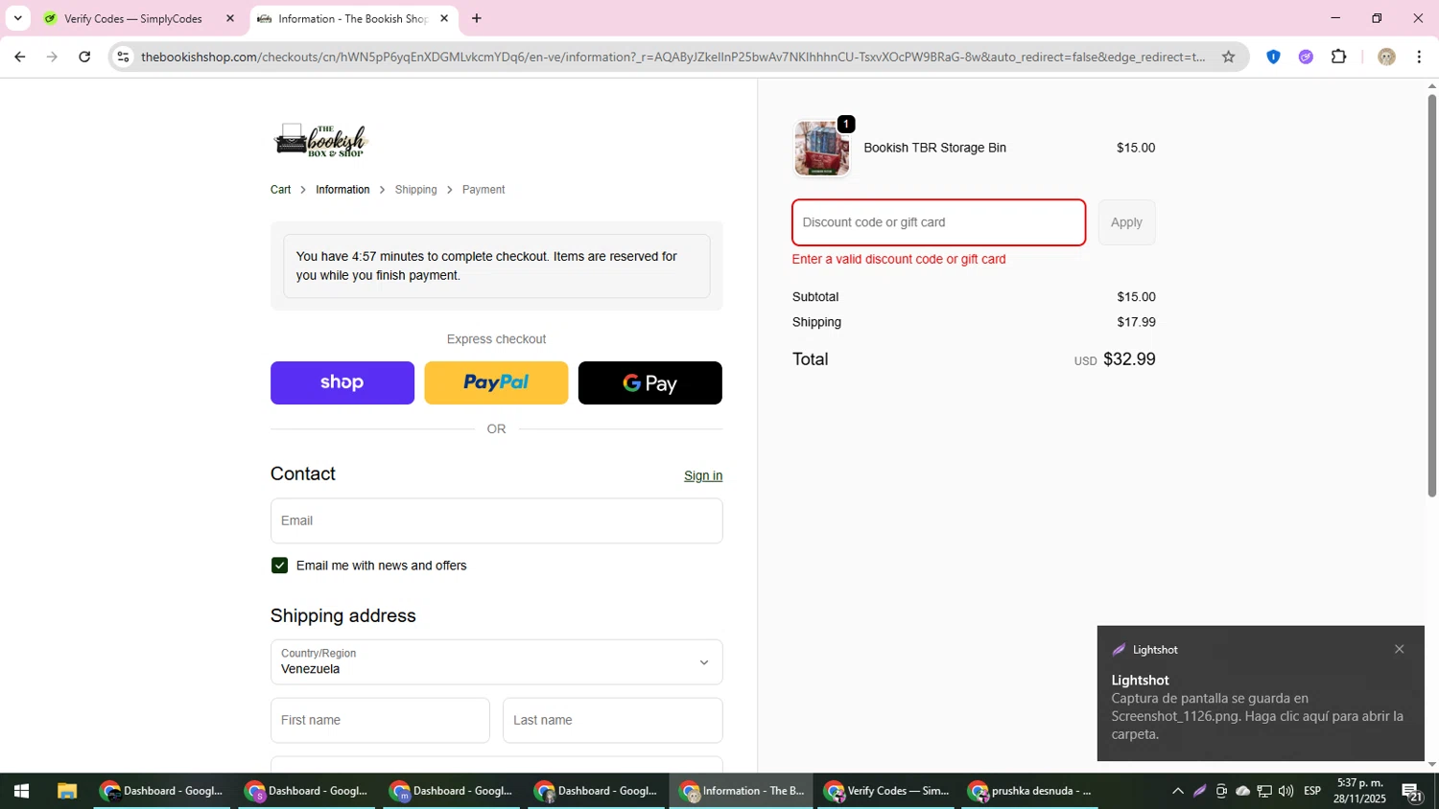Screen dimensions: 1439x809
Task: Focus the Email input field
Action: coord(496,520)
